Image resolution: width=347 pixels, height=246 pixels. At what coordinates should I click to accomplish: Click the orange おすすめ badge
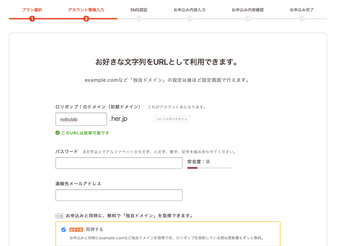point(76,229)
